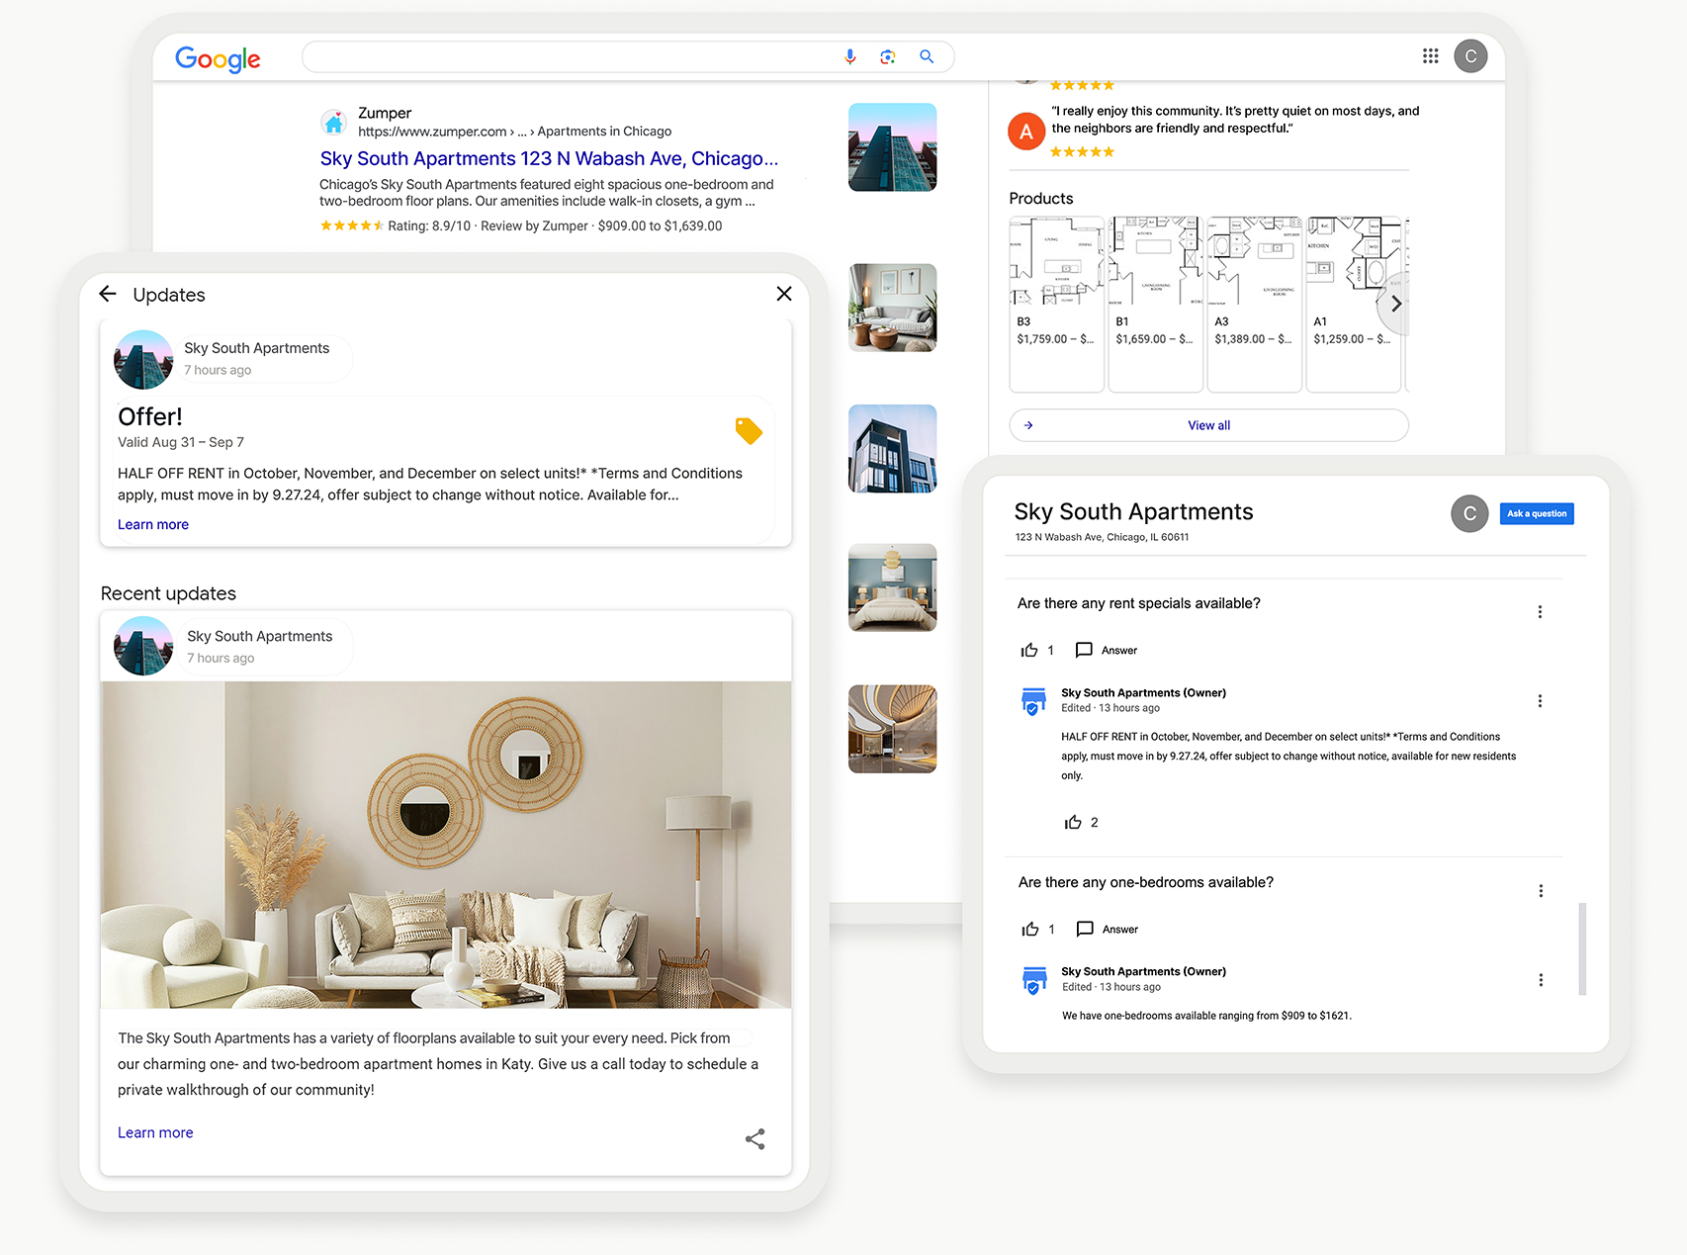
Task: Click owner badge beside one-bedrooms answer
Action: [x=1033, y=979]
